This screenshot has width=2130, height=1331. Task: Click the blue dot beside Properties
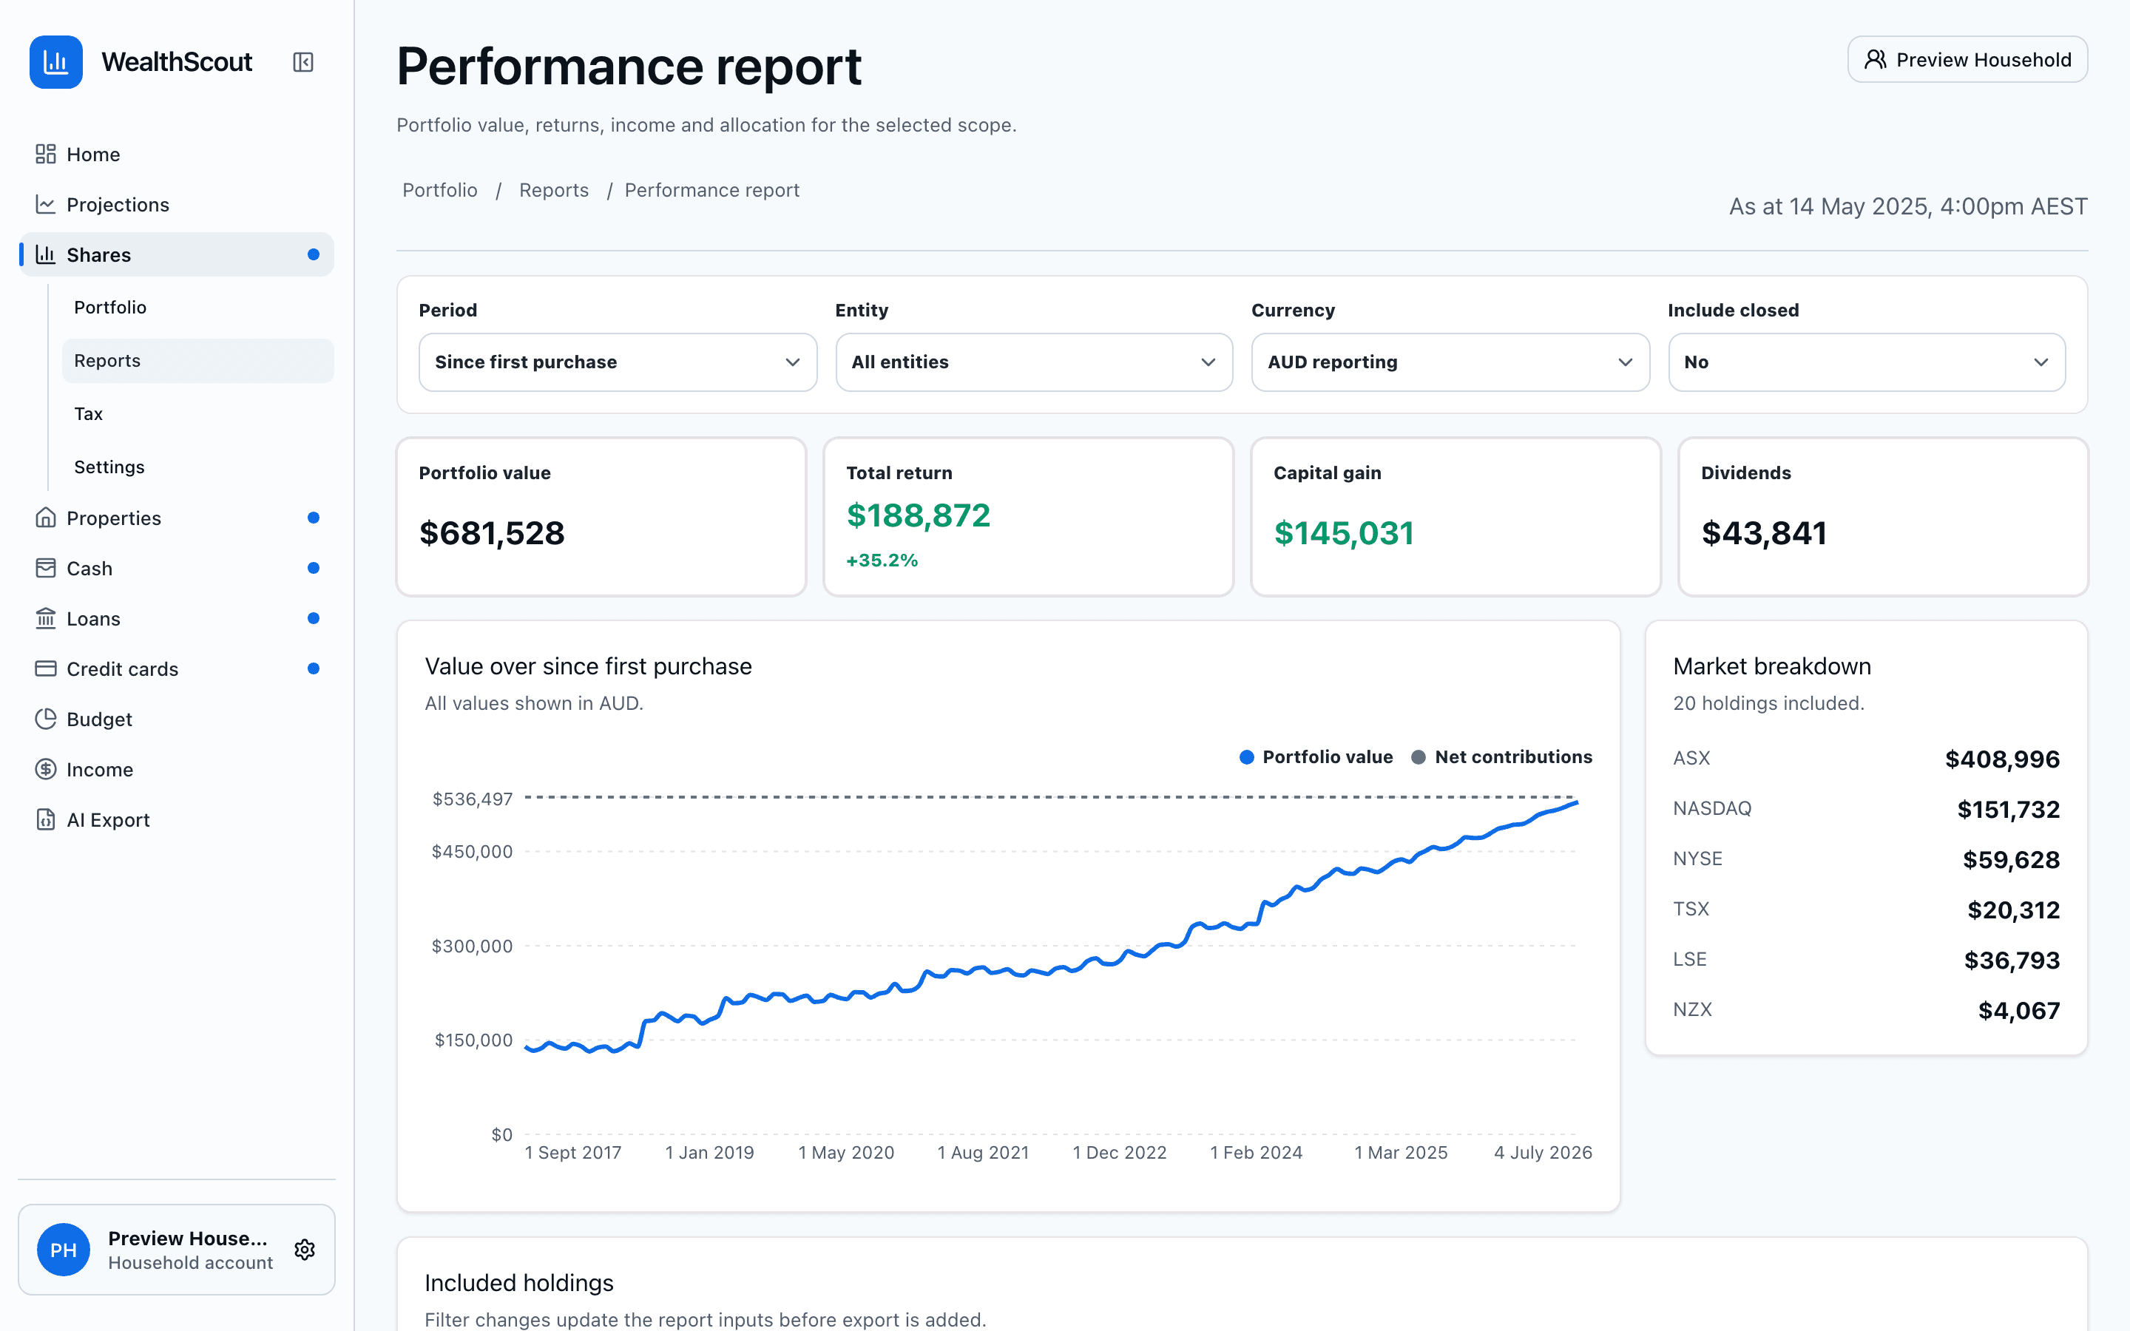pyautogui.click(x=314, y=518)
